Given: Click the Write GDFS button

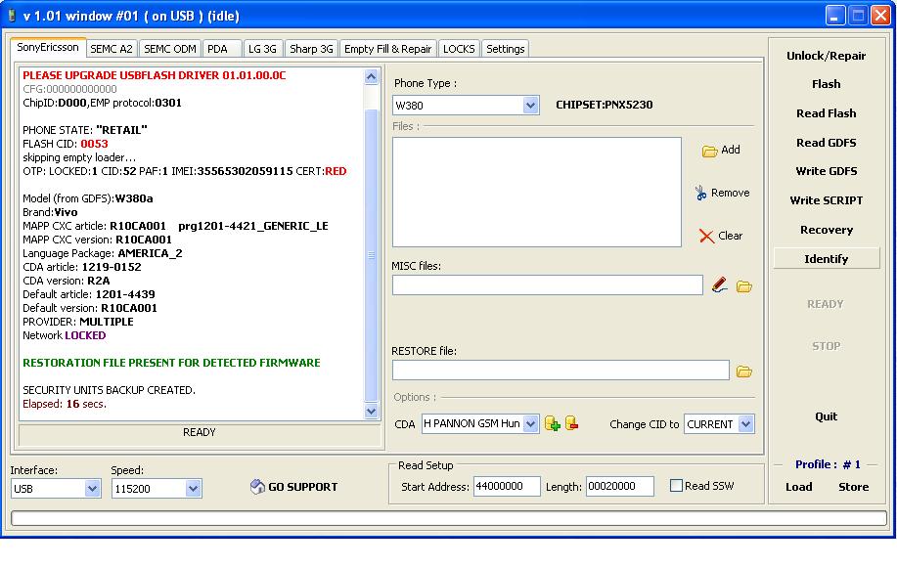Looking at the screenshot, I should pos(826,171).
